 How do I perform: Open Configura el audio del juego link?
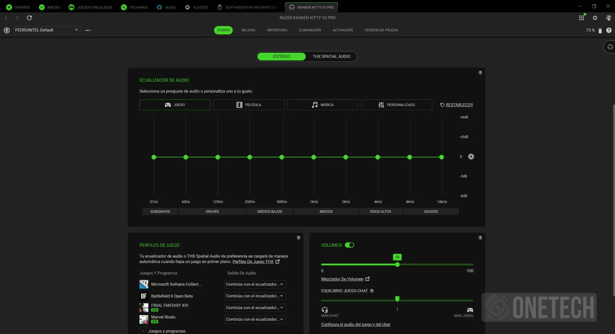[356, 324]
